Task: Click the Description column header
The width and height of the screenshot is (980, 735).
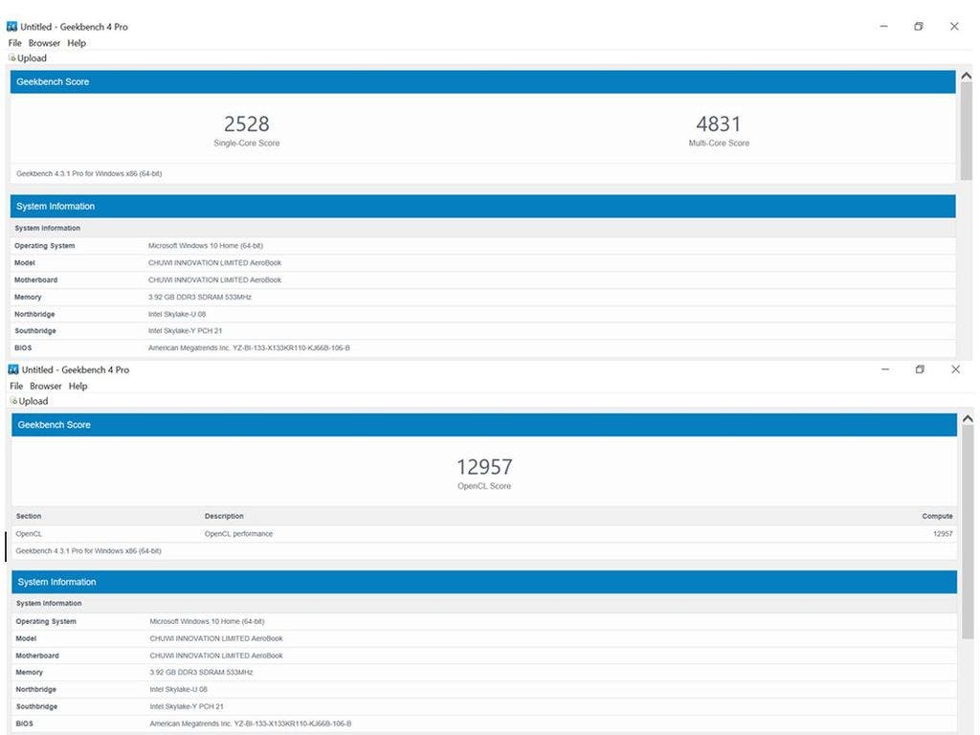Action: point(224,516)
